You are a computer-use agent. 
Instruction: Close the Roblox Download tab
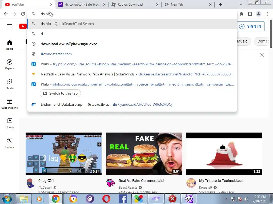pyautogui.click(x=157, y=5)
